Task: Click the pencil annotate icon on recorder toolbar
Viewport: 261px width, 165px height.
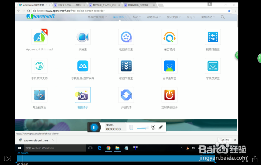Action: pos(161,127)
